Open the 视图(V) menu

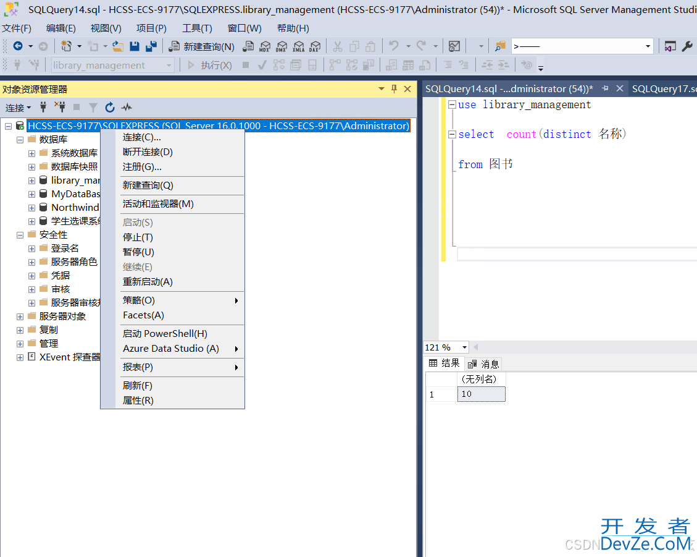point(106,28)
